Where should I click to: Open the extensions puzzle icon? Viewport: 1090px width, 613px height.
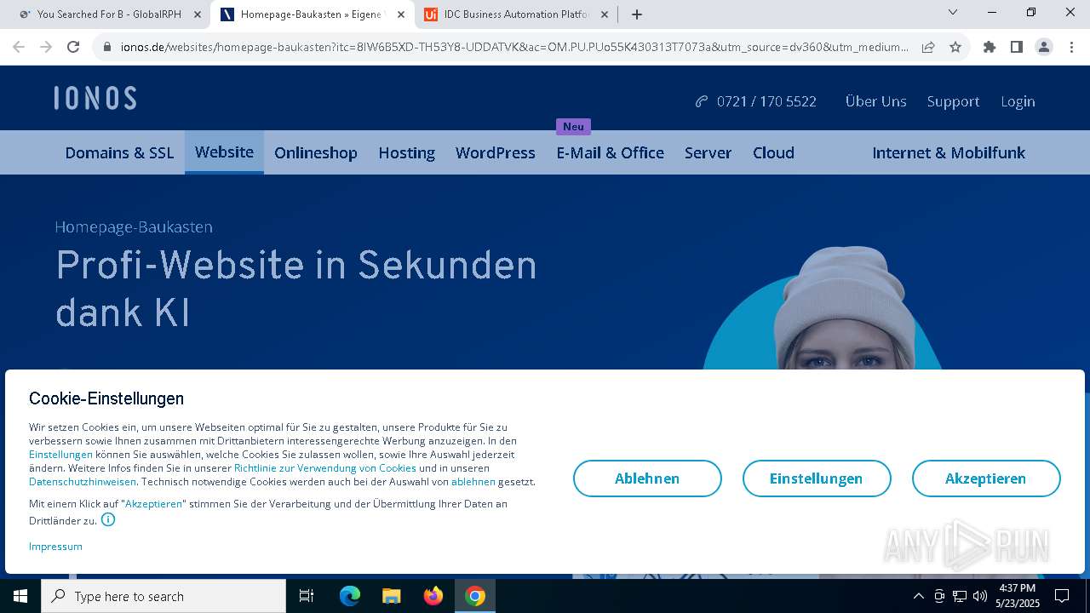[x=990, y=47]
